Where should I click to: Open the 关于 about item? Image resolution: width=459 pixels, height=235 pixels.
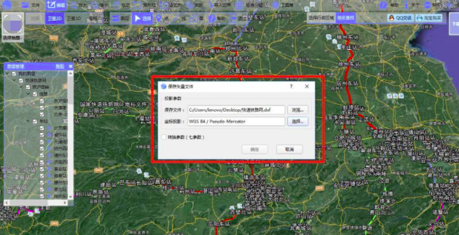pos(411,5)
